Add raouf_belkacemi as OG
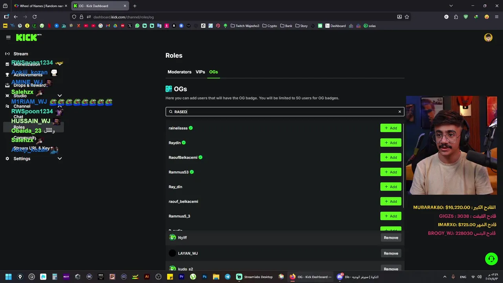This screenshot has height=283, width=503. [391, 201]
